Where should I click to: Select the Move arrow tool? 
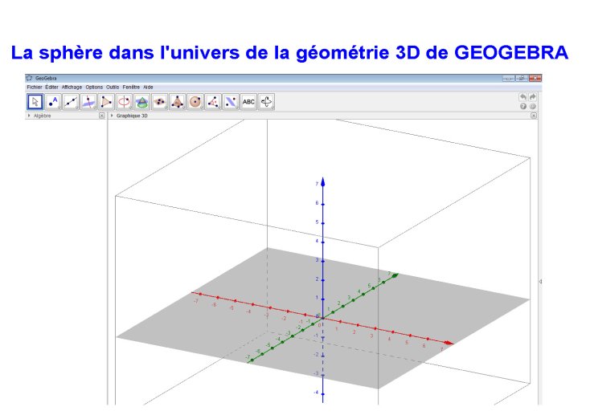pos(35,102)
